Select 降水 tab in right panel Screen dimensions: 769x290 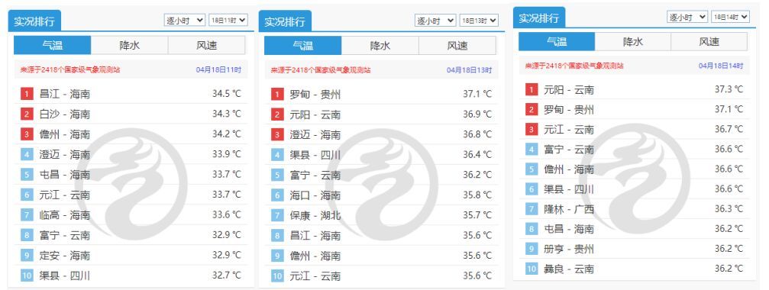tap(632, 42)
